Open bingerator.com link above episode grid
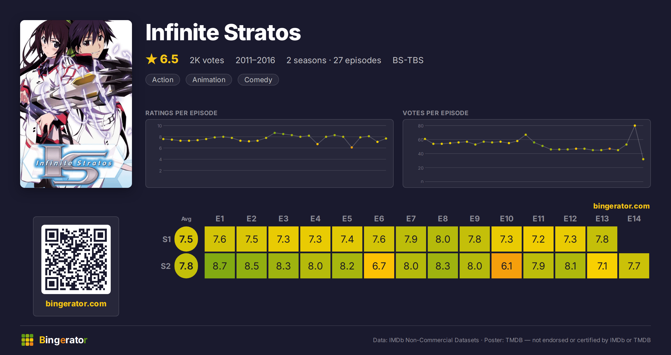The image size is (671, 355). pyautogui.click(x=621, y=206)
